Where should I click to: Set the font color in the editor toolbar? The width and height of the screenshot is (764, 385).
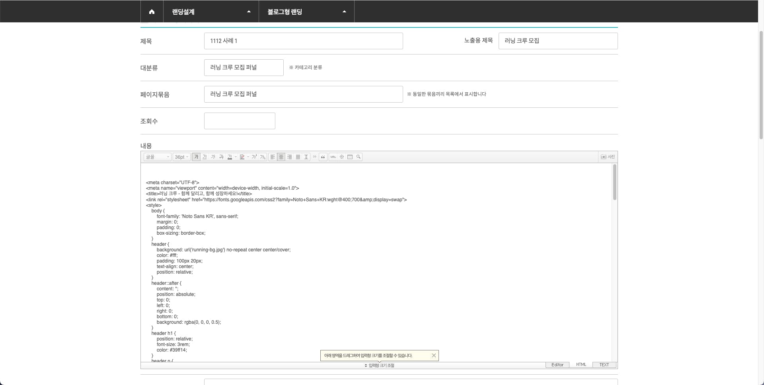(x=230, y=157)
